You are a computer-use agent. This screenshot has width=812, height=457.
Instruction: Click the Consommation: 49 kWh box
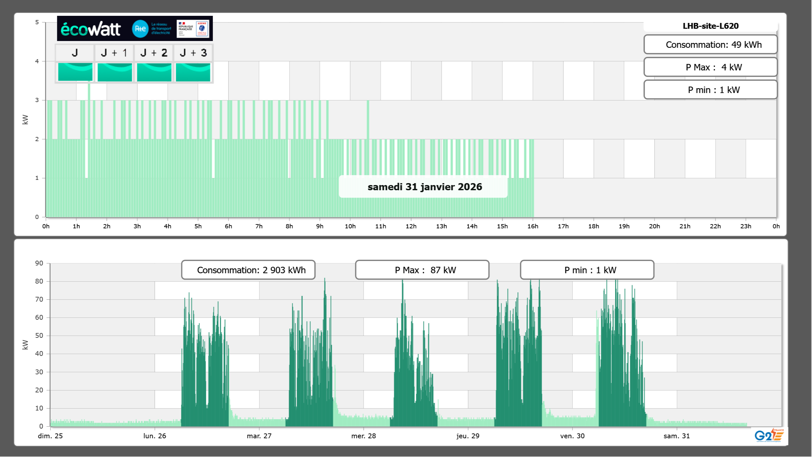click(x=710, y=45)
